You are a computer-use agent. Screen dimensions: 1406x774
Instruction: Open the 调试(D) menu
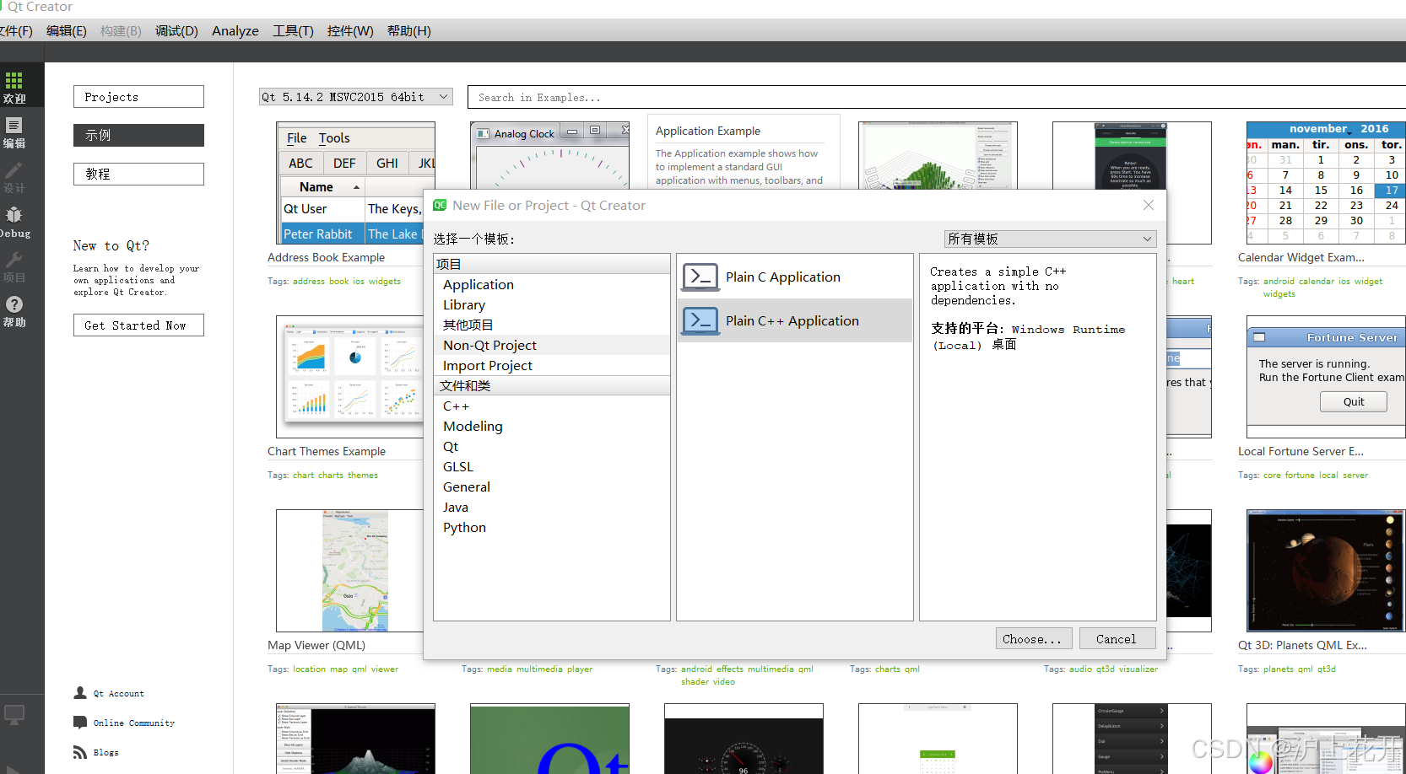pyautogui.click(x=176, y=31)
